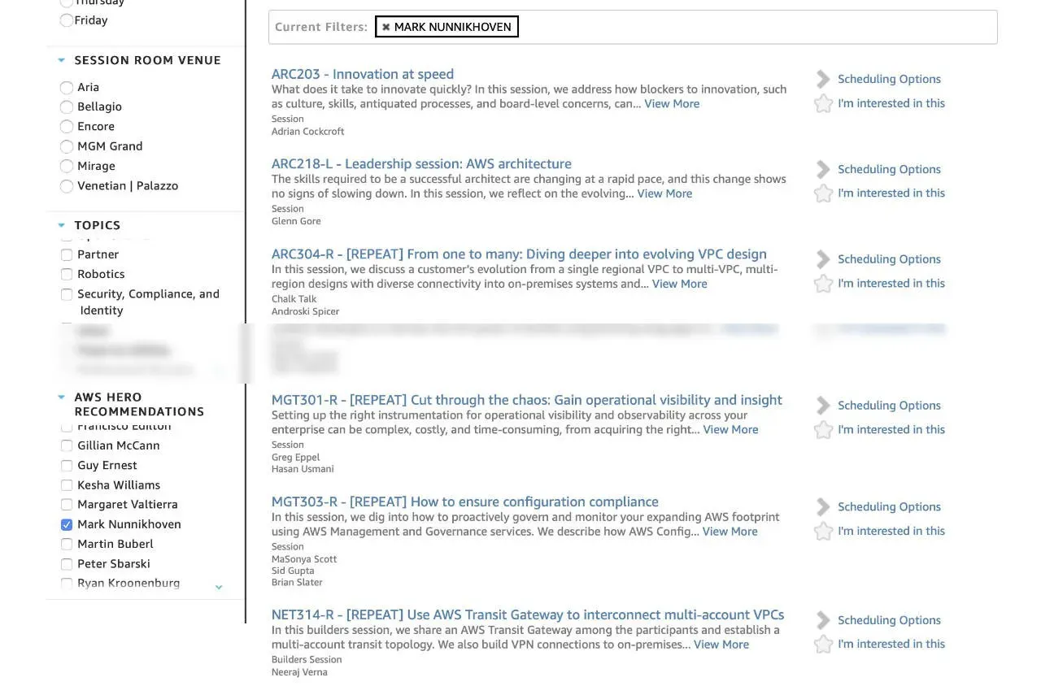Click the Scheduling Options chevron for ARC304-R

click(822, 258)
